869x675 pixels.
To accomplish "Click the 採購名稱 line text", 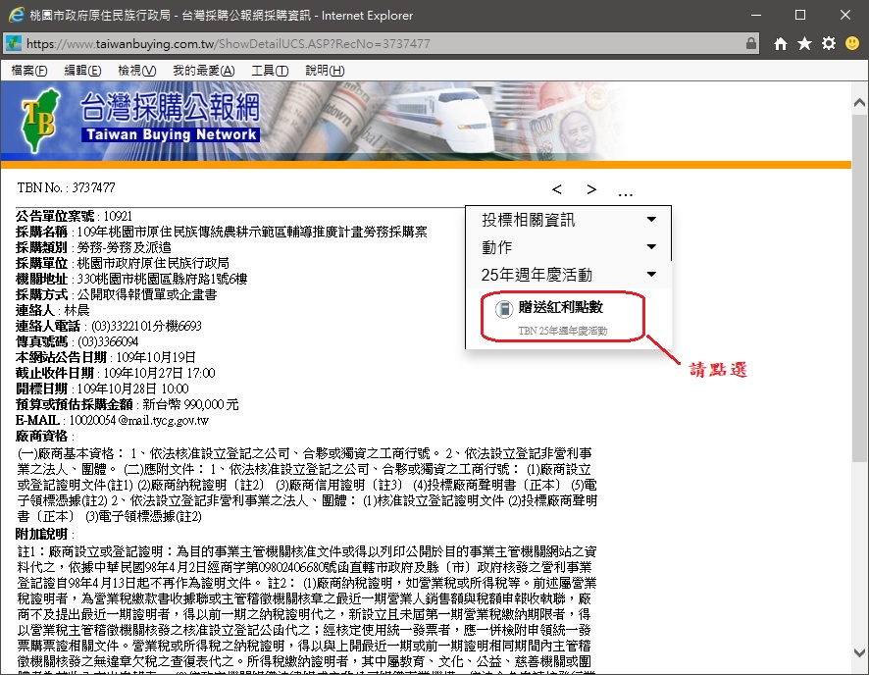I will 222,232.
